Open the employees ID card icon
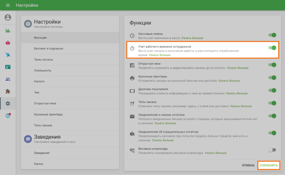This screenshot has height=175, width=285. pyautogui.click(x=8, y=67)
